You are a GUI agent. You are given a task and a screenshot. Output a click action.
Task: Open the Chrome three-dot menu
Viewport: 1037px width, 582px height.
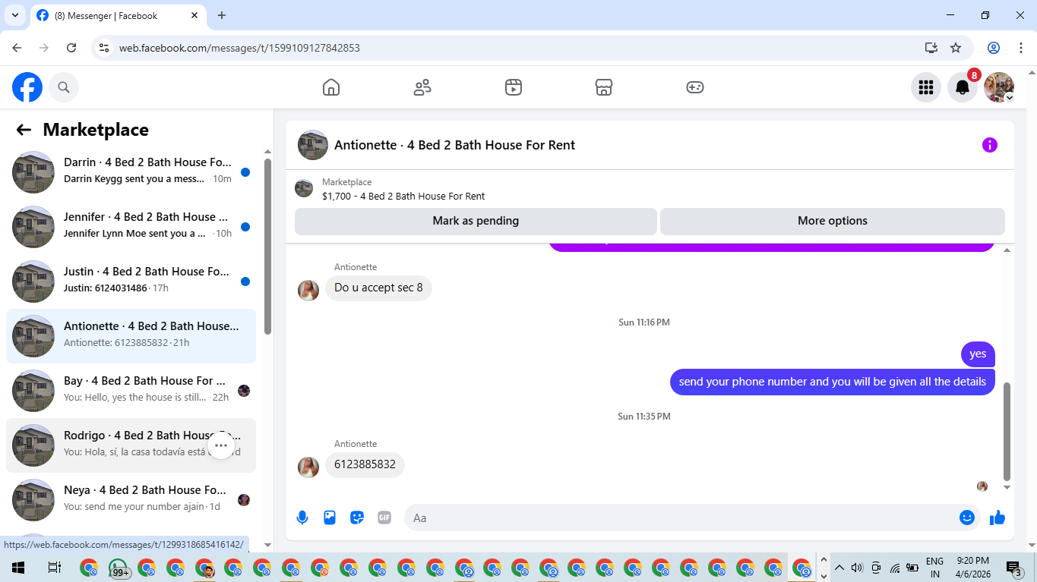click(x=1020, y=48)
